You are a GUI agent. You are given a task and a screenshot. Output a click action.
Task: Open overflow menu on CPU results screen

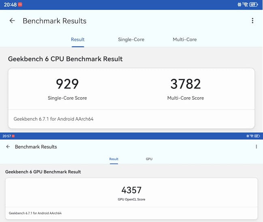(252, 21)
